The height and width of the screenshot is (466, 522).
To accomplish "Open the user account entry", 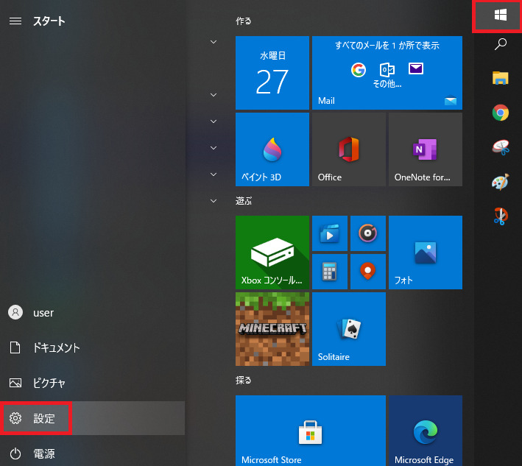I will [x=93, y=313].
